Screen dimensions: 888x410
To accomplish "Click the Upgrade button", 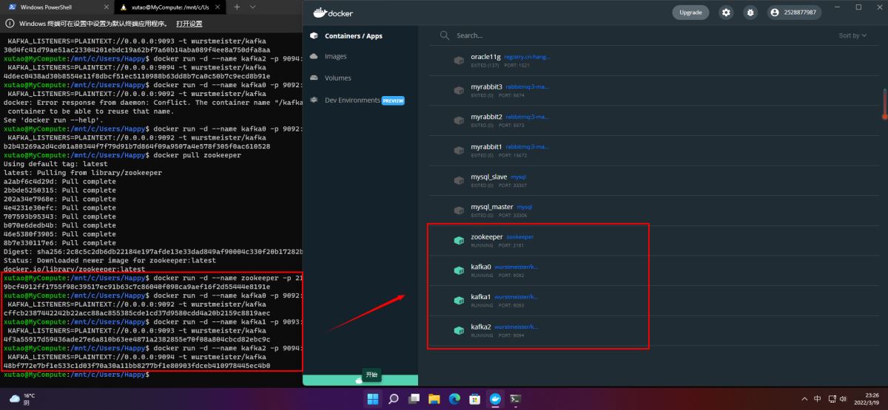I will [x=690, y=13].
